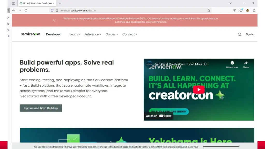Click the monkey extension icon in toolbar
This screenshot has width=265, height=149.
(248, 10)
